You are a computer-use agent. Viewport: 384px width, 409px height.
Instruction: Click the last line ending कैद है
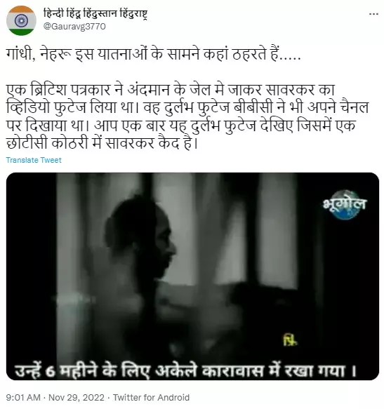tap(102, 143)
